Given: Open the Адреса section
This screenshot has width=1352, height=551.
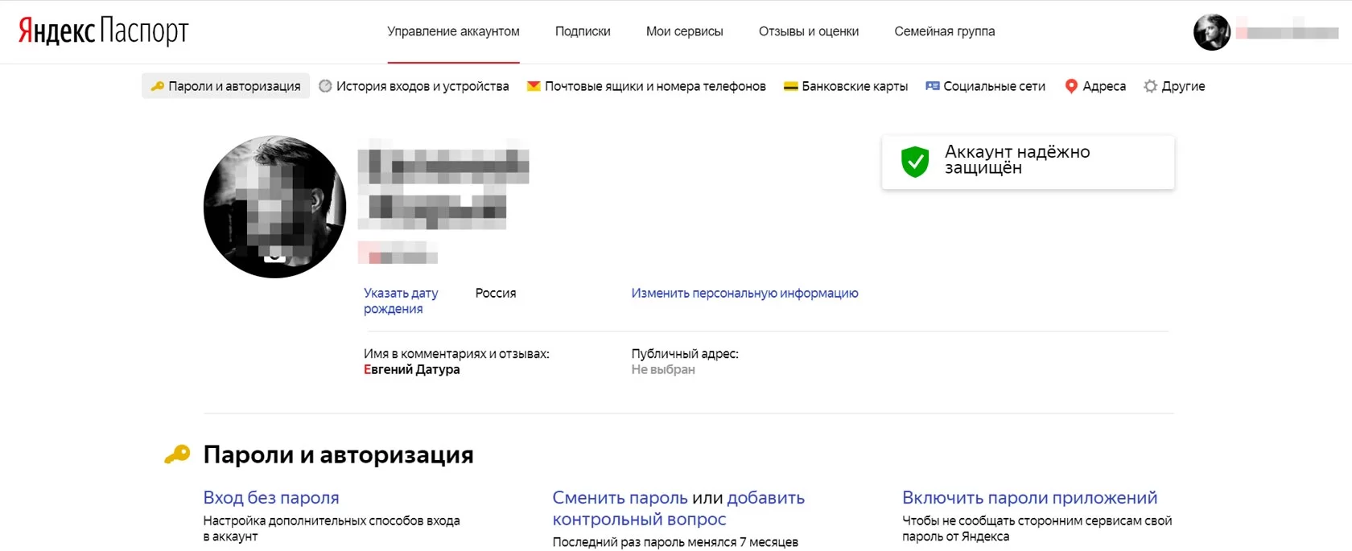Looking at the screenshot, I should pos(1104,86).
